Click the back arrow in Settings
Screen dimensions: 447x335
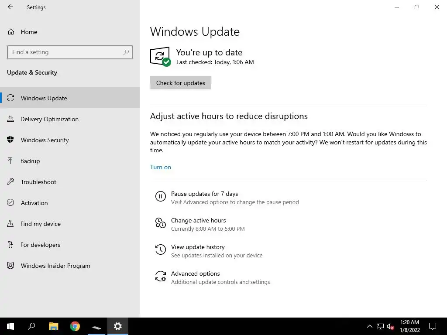click(x=10, y=7)
